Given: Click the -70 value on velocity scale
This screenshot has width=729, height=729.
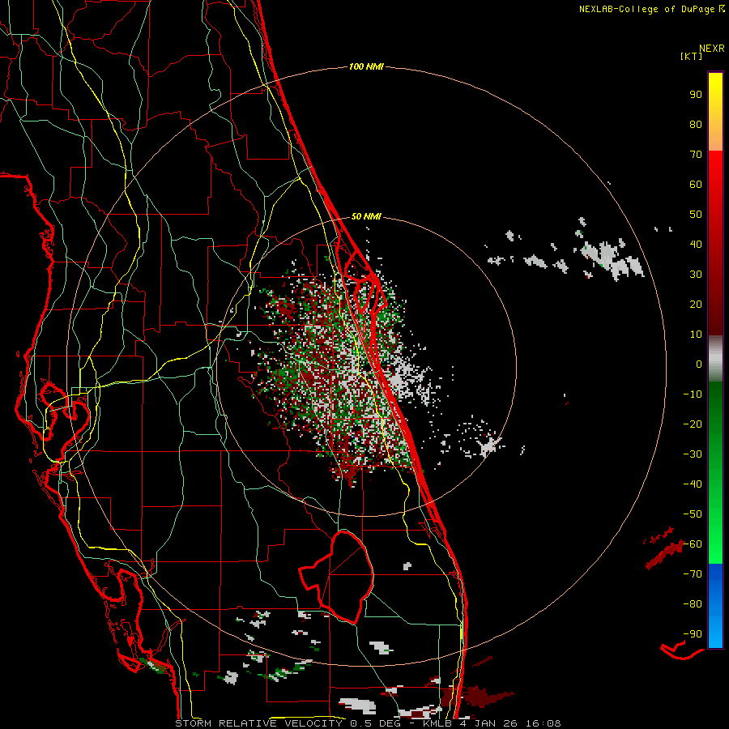Looking at the screenshot, I should pyautogui.click(x=693, y=574).
